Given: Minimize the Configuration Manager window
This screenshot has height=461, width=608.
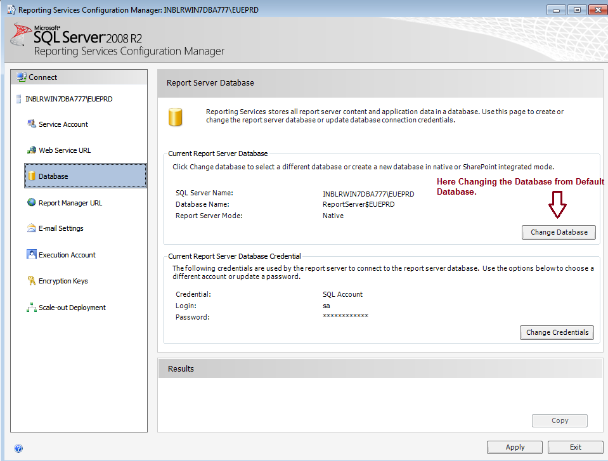Looking at the screenshot, I should [556, 10].
